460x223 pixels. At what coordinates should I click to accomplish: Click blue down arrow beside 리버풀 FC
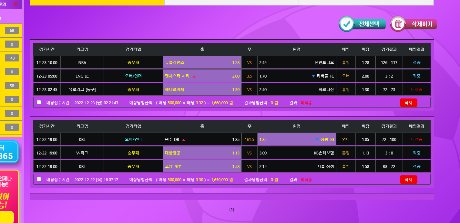point(313,76)
